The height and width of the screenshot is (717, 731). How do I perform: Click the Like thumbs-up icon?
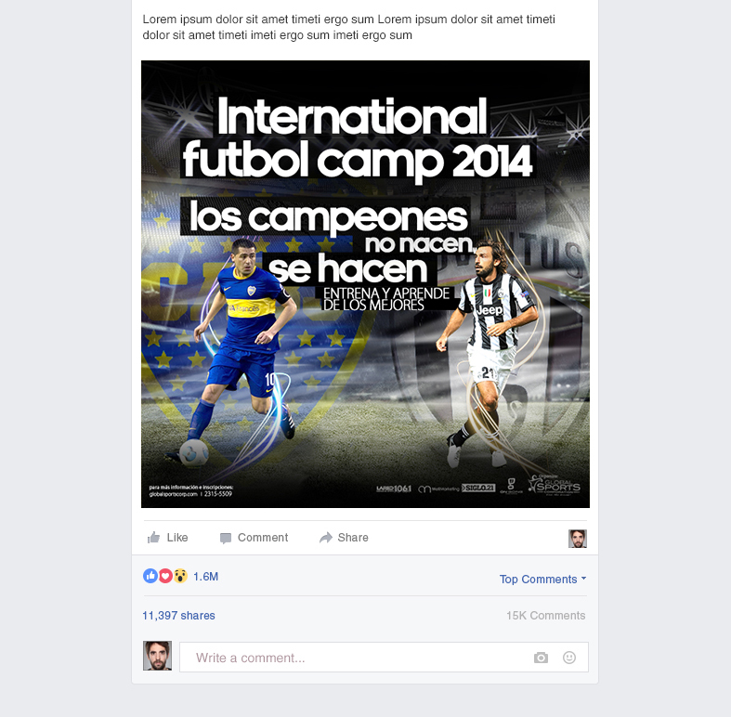pos(153,538)
